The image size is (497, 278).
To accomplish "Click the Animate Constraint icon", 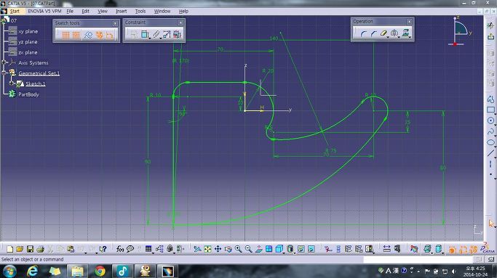I will pyautogui.click(x=167, y=34).
